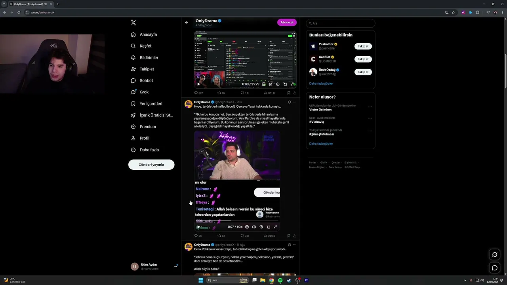The width and height of the screenshot is (507, 285).
Task: Open Grok from the sidebar
Action: click(140, 92)
